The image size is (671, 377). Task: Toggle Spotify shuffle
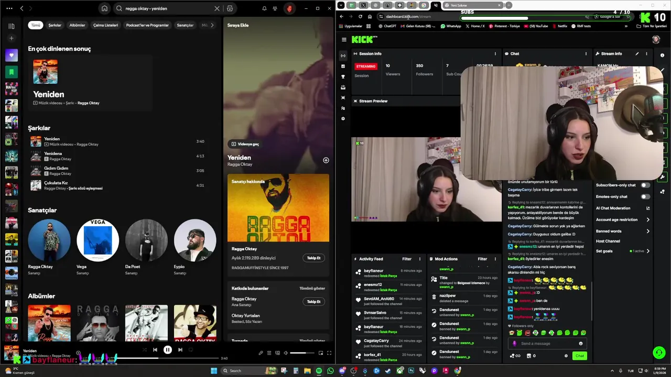click(x=144, y=350)
